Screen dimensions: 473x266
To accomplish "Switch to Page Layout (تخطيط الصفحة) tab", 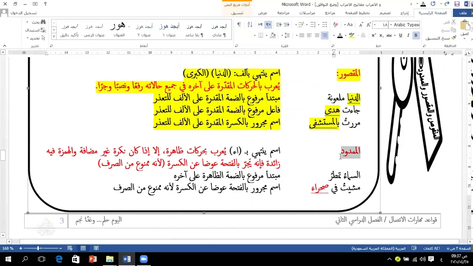I will point(357,13).
